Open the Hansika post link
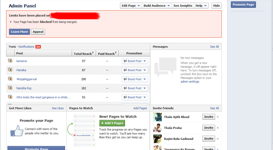The width and height of the screenshot is (273, 150). click(21, 70)
